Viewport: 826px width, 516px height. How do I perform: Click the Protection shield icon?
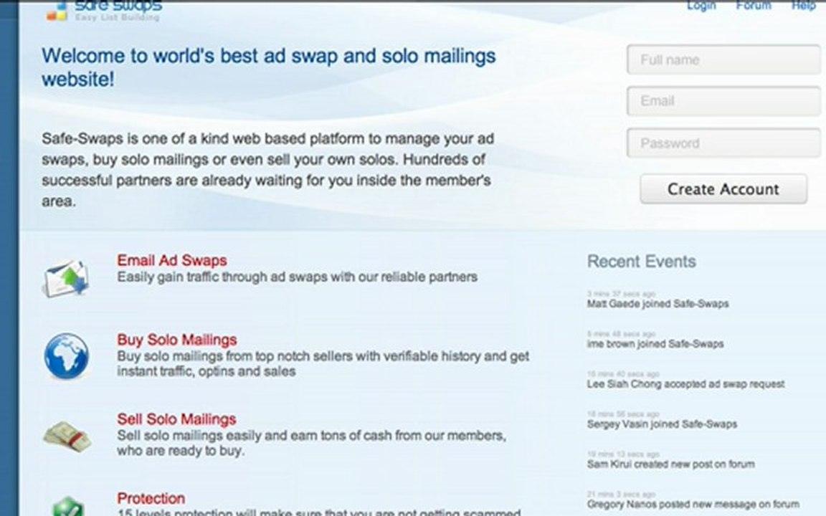(69, 507)
